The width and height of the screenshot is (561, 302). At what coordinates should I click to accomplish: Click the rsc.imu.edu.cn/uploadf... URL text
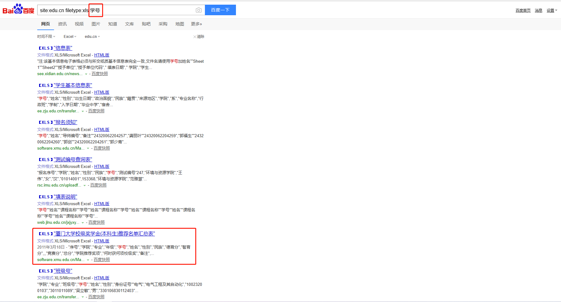(x=59, y=185)
